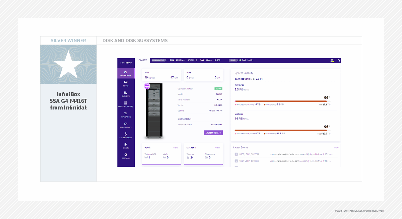Screen dimensions: 402x219
Task: Click the Data Reduction info icon
Action: coord(254,79)
